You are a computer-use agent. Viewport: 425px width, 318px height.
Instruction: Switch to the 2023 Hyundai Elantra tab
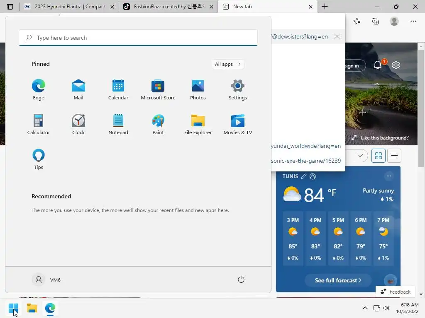(70, 7)
